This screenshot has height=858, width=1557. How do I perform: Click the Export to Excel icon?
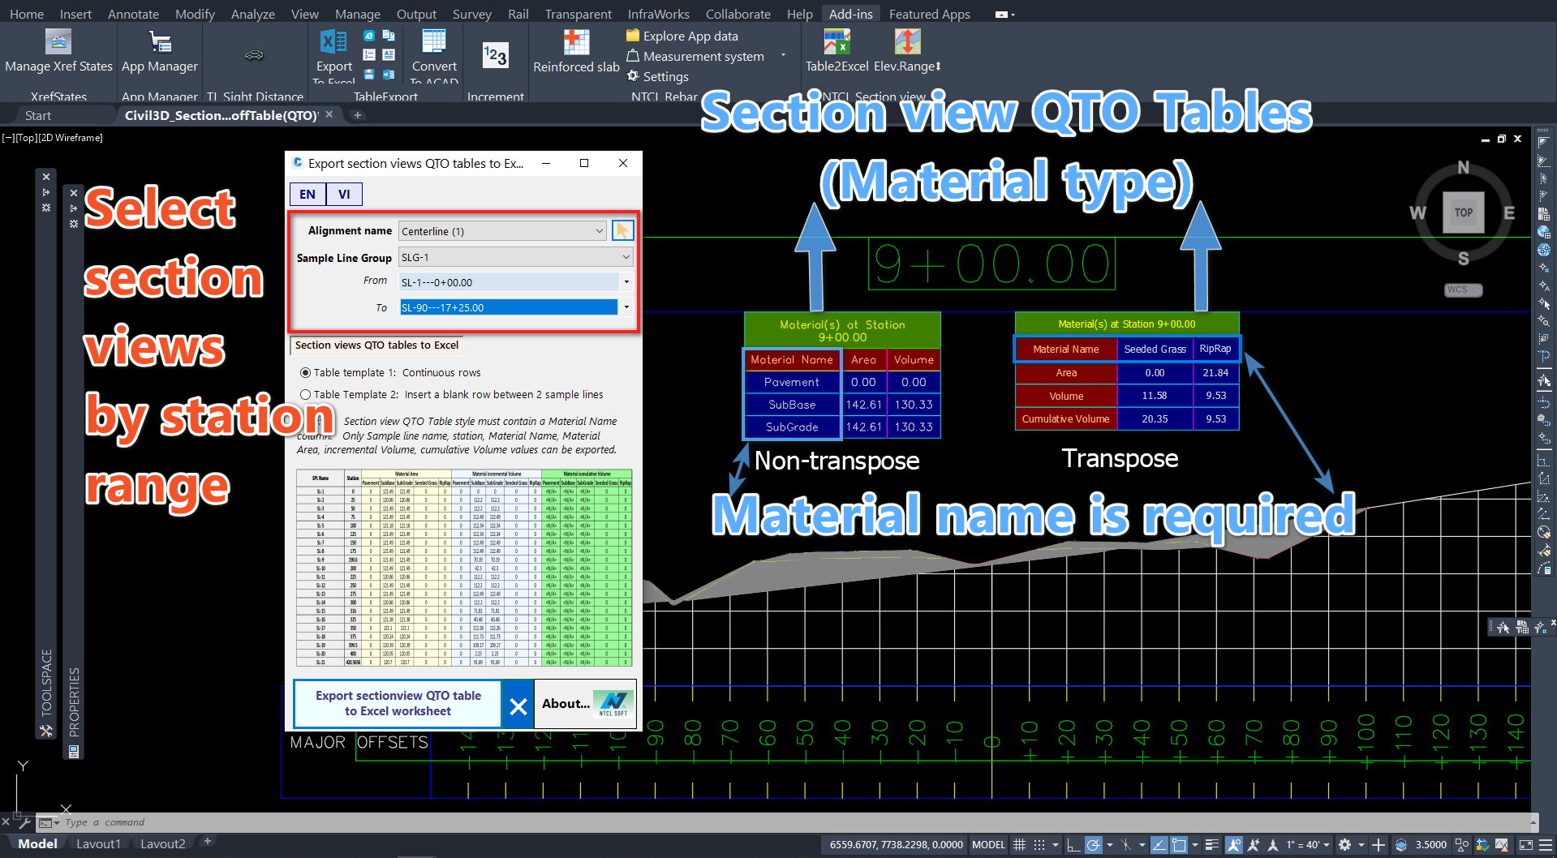click(333, 42)
